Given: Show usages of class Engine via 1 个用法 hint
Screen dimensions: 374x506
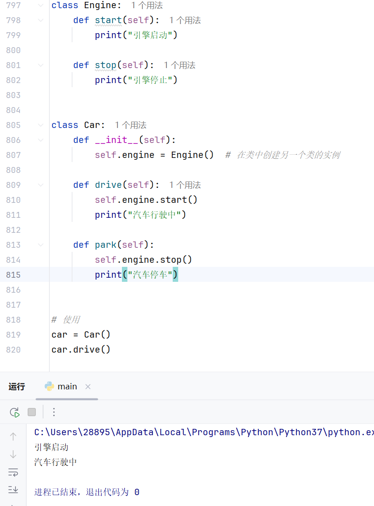Looking at the screenshot, I should click(147, 5).
